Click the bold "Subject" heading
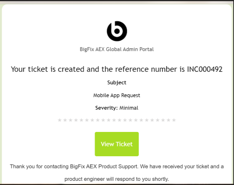This screenshot has height=185, width=234. 117,83
